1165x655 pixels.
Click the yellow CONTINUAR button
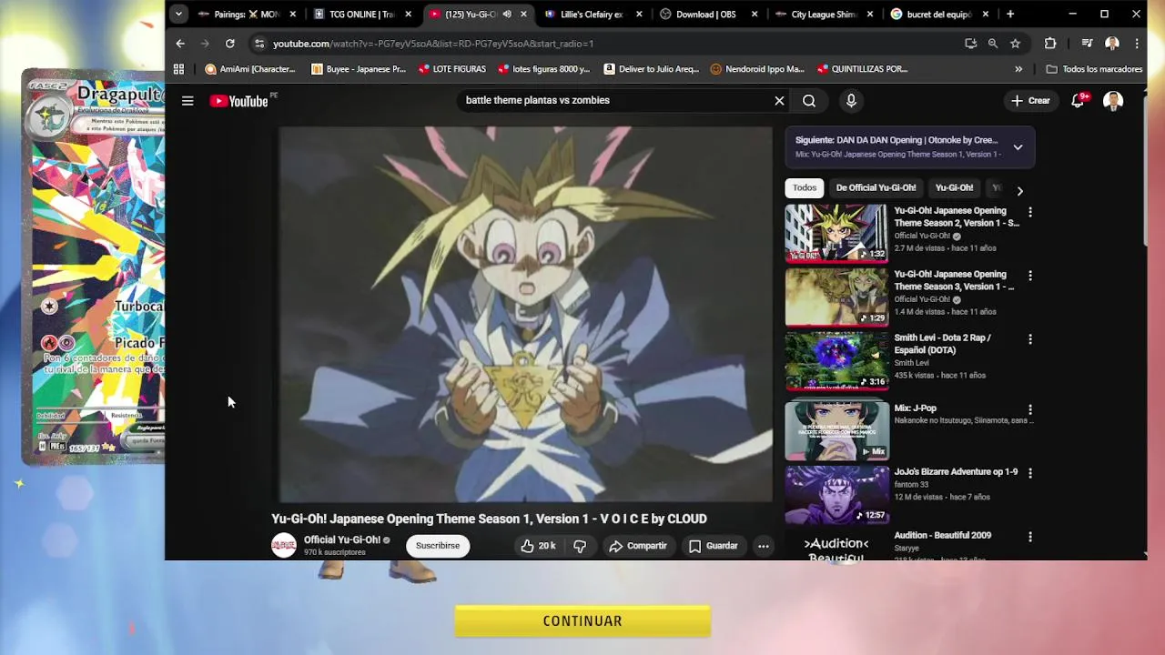coord(582,620)
